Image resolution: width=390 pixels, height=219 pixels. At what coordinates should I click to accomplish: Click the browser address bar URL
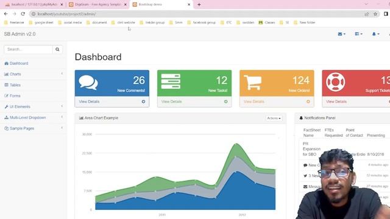click(x=66, y=14)
